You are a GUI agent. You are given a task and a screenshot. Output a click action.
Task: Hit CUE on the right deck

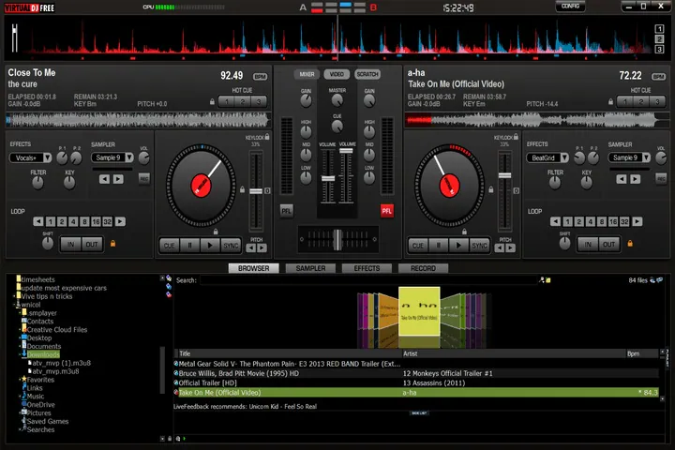click(x=418, y=246)
